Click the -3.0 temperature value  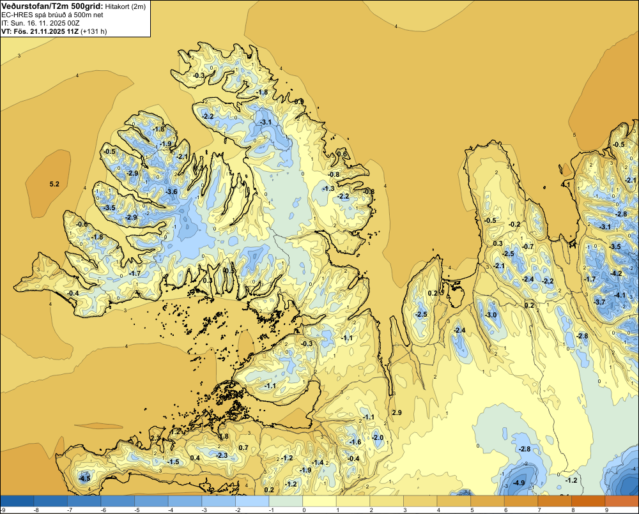[491, 315]
